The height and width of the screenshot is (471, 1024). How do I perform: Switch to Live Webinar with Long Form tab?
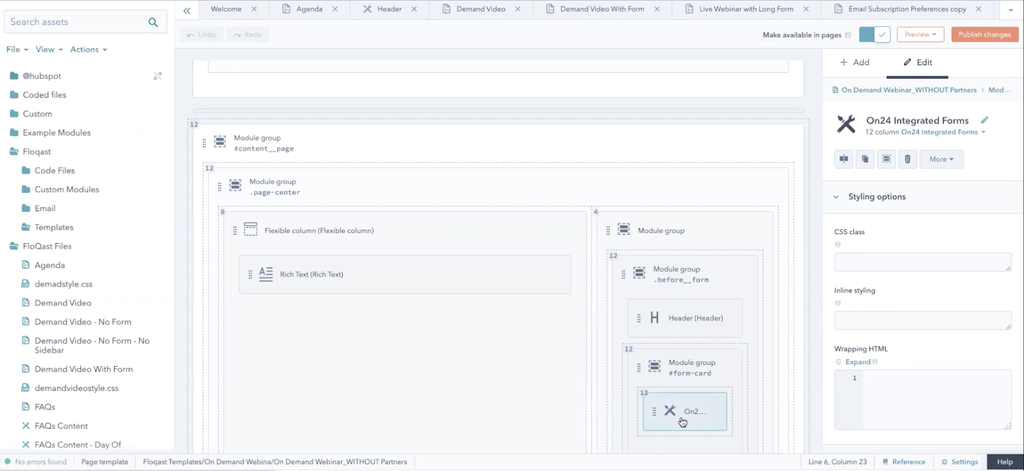[x=746, y=9]
